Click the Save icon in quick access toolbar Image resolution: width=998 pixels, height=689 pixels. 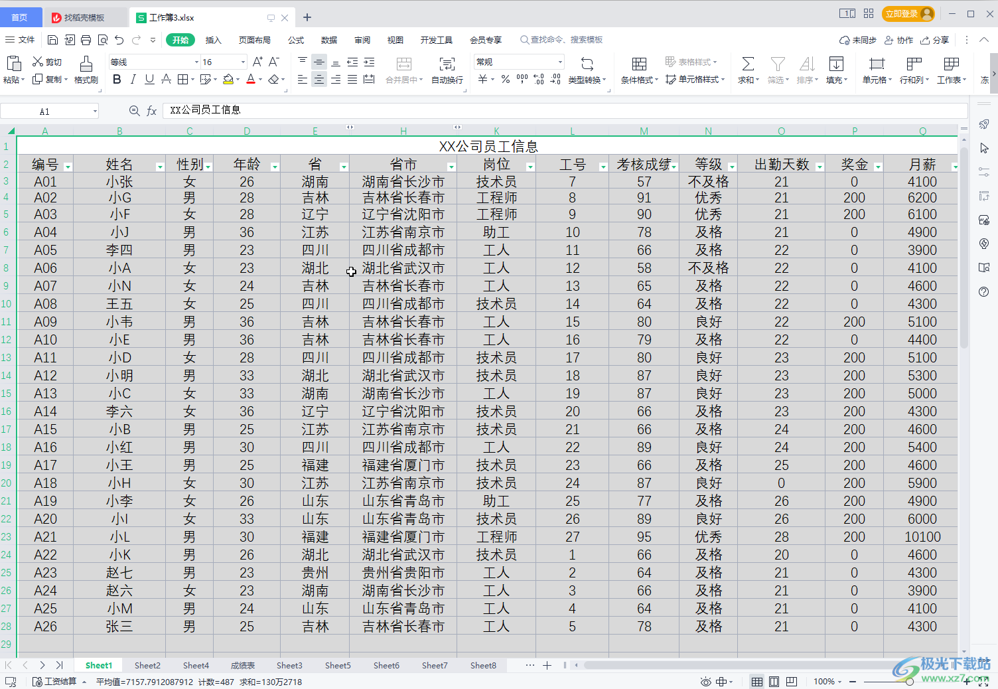point(53,40)
